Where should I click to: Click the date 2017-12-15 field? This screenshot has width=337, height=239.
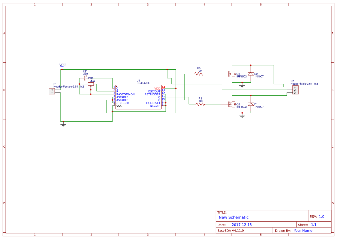[x=242, y=225]
